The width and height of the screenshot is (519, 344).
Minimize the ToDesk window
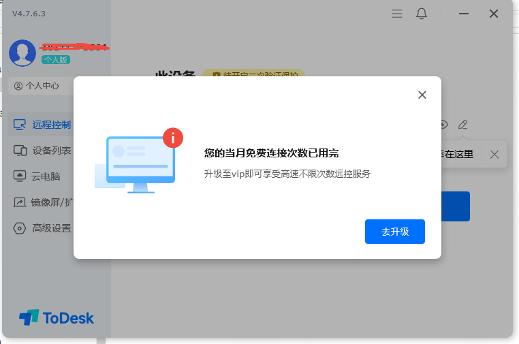[x=464, y=14]
